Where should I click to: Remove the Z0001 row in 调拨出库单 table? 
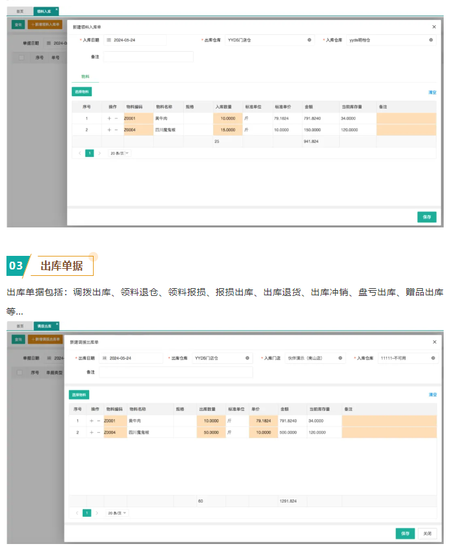[x=99, y=421]
